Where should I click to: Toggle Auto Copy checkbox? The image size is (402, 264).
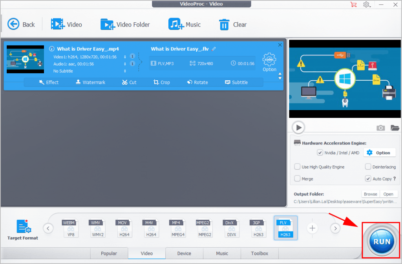click(x=368, y=179)
